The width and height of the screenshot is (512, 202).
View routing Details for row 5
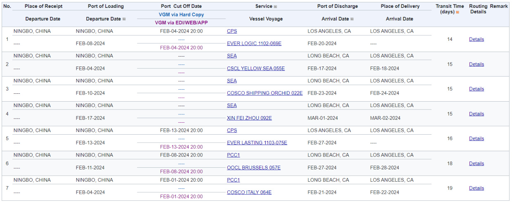click(x=476, y=139)
